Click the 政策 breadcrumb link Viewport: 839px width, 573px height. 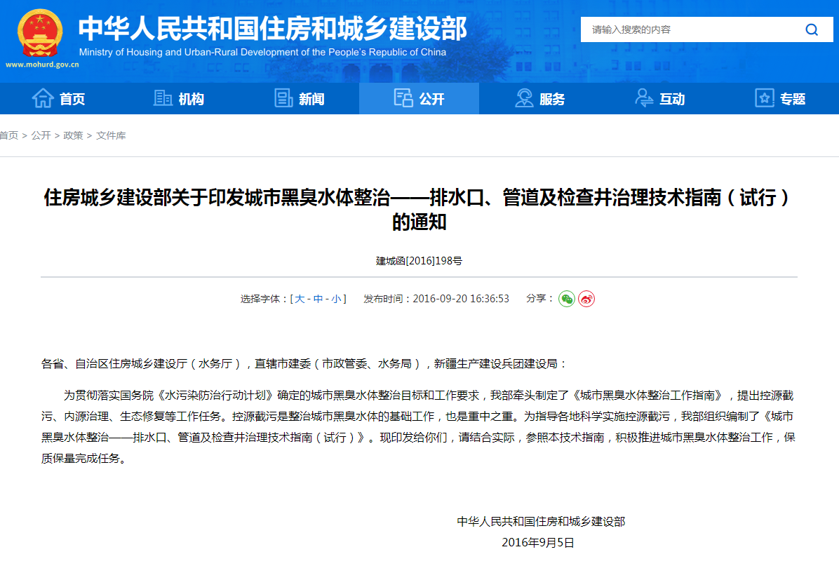click(74, 135)
